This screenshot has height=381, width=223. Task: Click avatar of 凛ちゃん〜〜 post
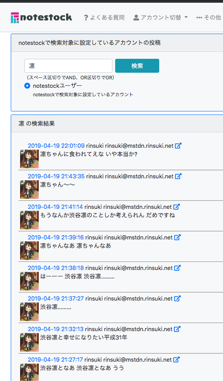coord(29,190)
